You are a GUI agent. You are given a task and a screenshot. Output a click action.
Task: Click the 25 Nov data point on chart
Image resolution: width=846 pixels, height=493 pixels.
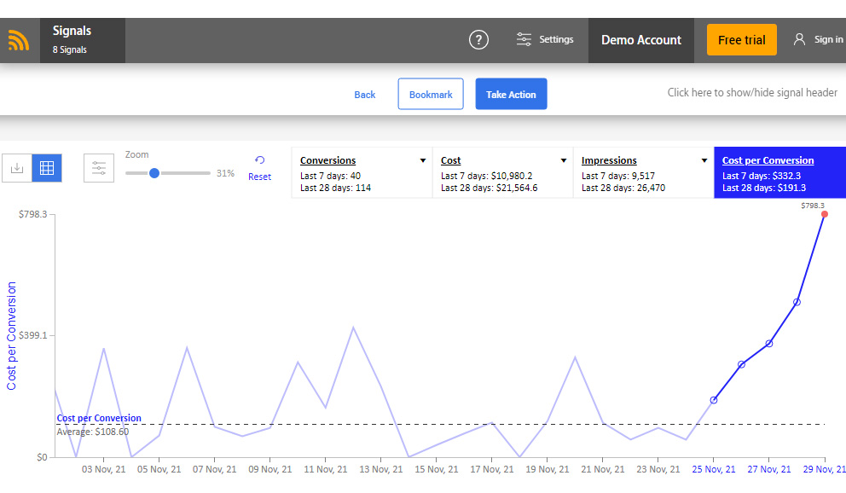(713, 400)
